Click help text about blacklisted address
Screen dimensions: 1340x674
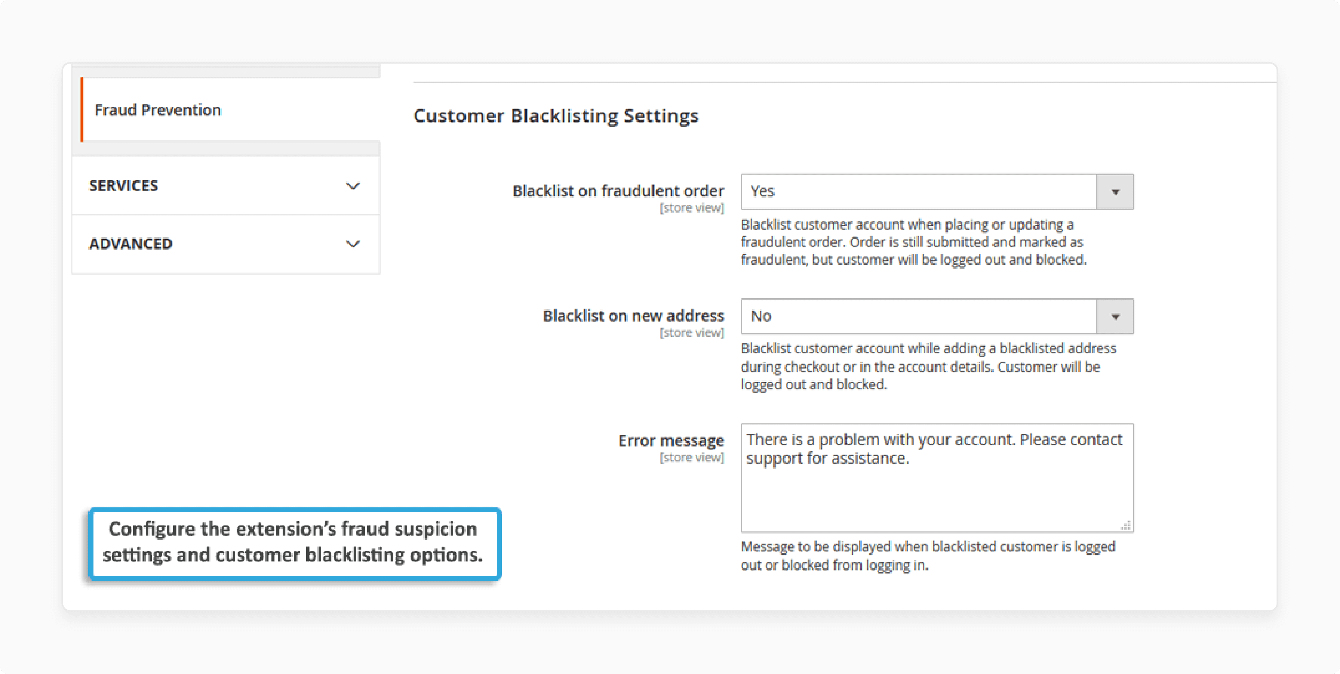point(928,367)
